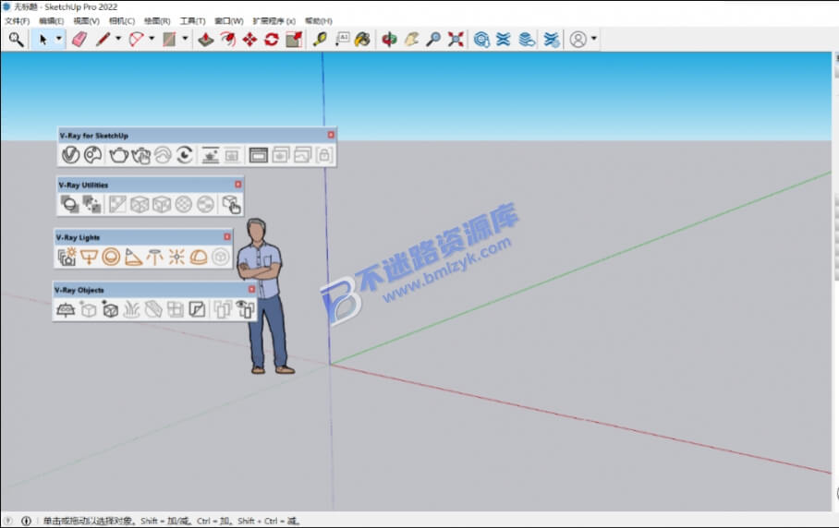Open the 视图(V) menu
Screen dimensions: 839x528
click(86, 21)
